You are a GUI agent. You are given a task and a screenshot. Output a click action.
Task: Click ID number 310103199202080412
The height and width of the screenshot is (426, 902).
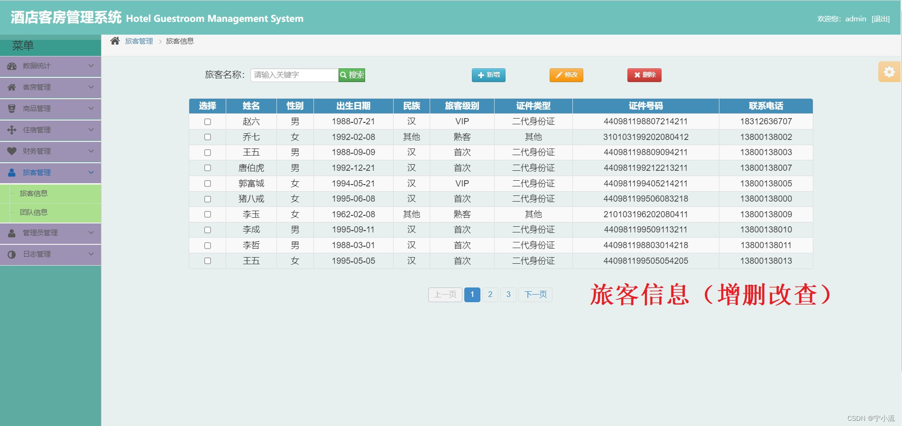click(645, 137)
